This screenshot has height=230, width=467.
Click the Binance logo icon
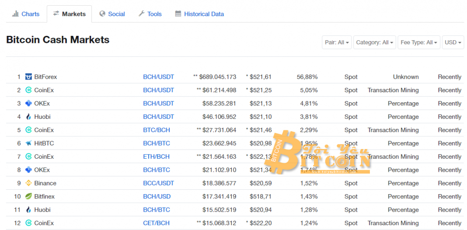[x=28, y=183]
